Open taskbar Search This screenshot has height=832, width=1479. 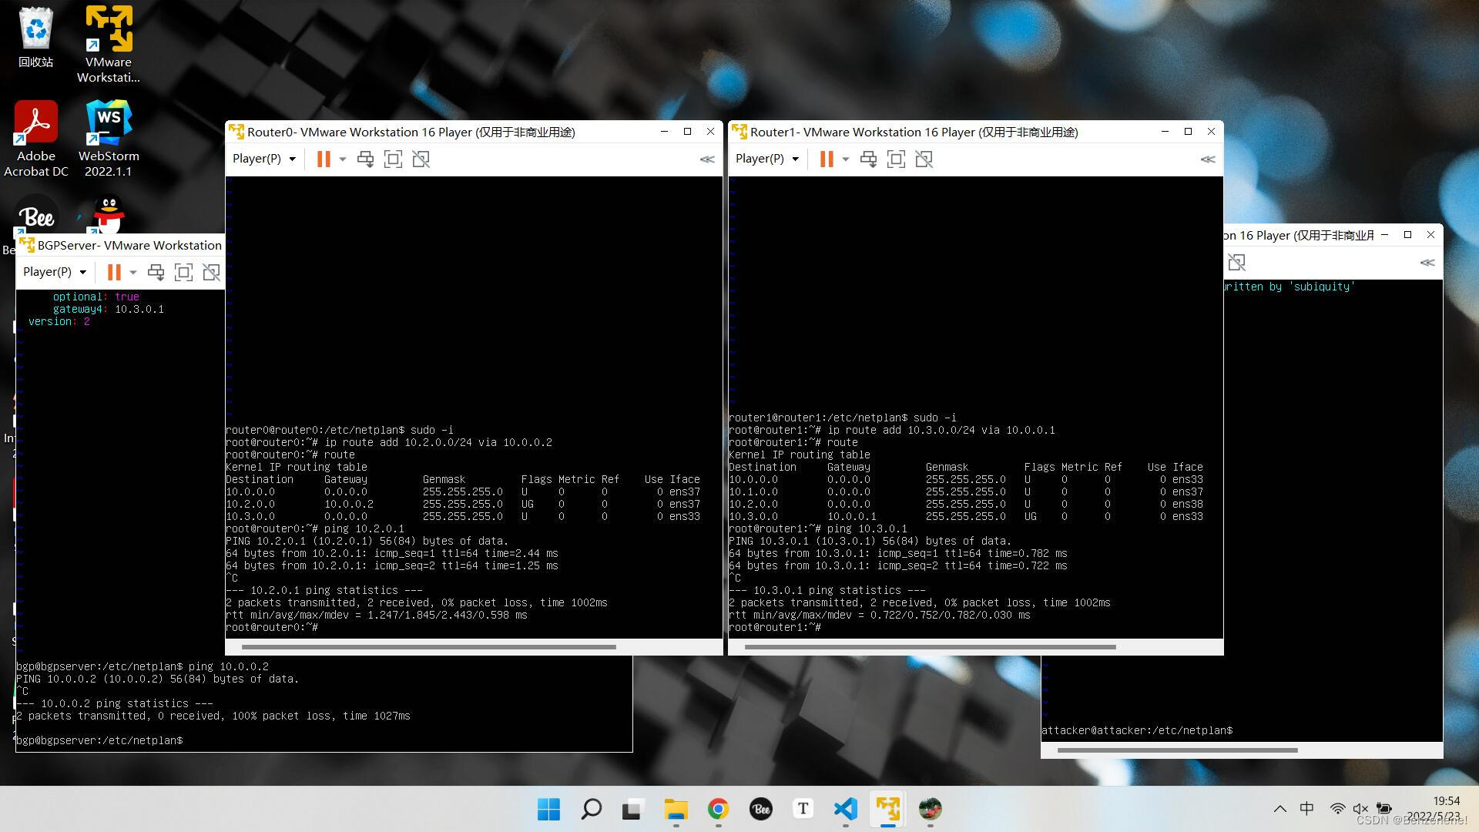coord(592,809)
